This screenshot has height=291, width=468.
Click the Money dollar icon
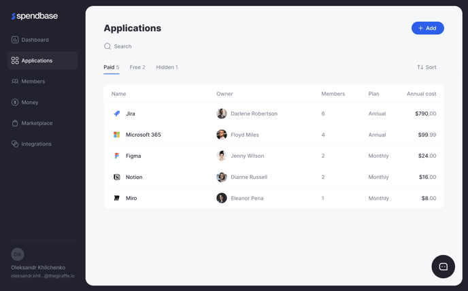15,103
